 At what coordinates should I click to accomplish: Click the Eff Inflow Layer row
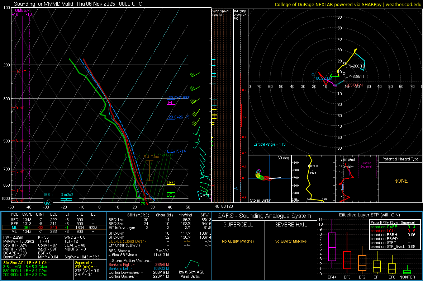coord(160,228)
